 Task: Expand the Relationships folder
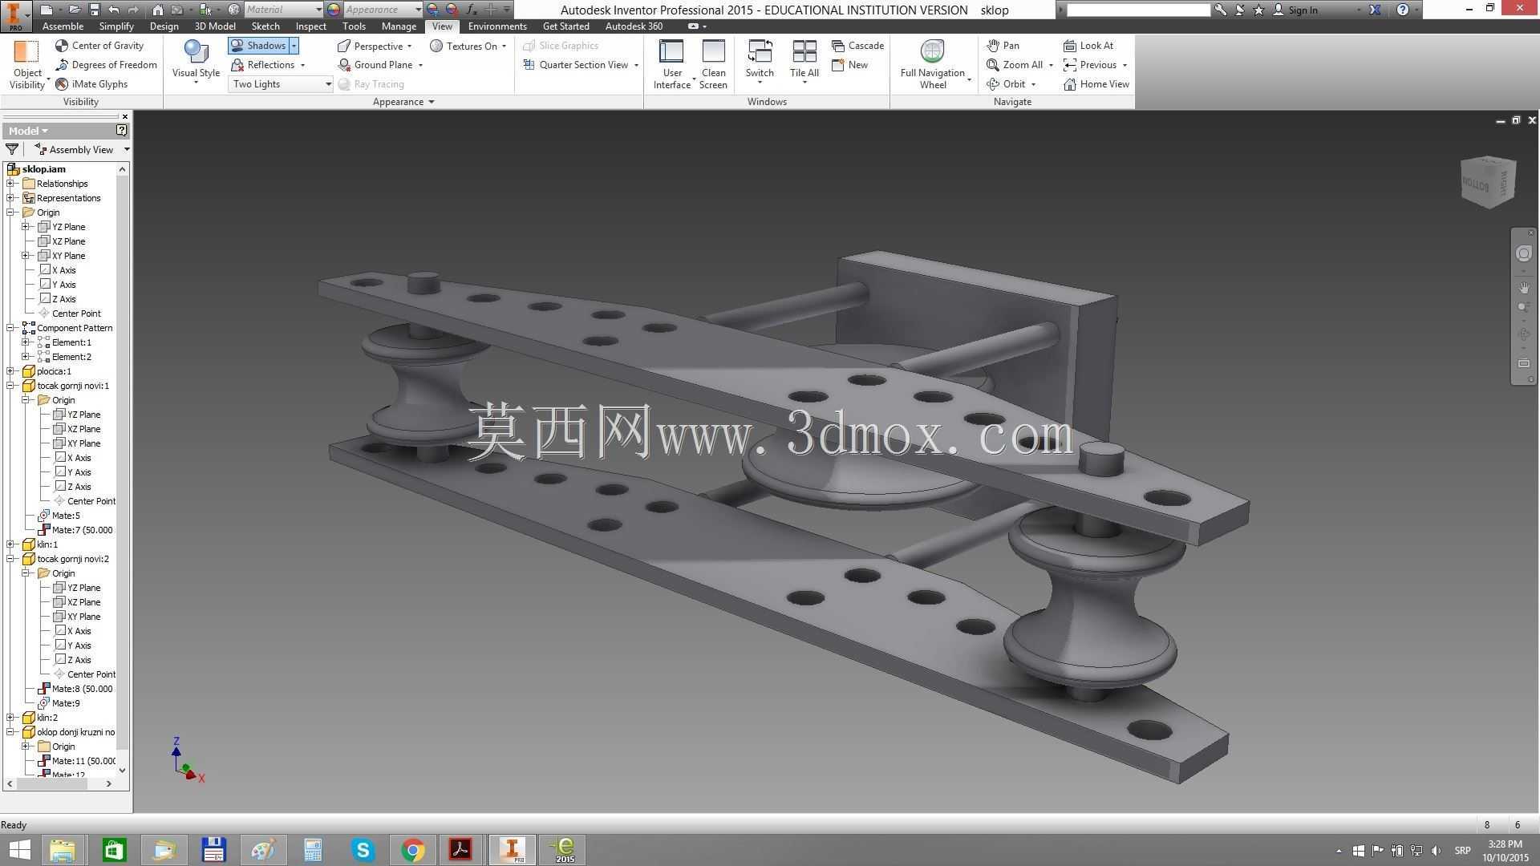click(11, 184)
